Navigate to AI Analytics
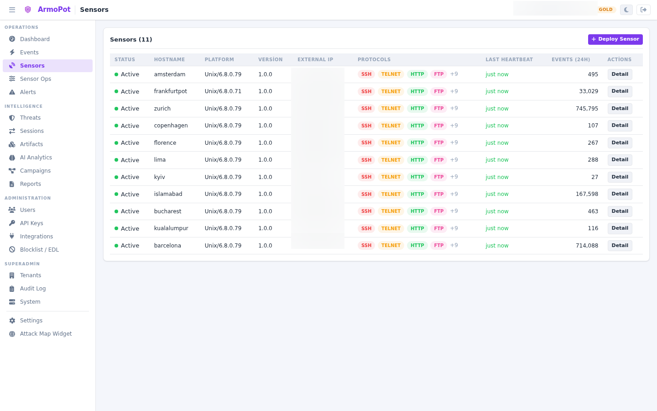This screenshot has height=411, width=657. coord(47,158)
